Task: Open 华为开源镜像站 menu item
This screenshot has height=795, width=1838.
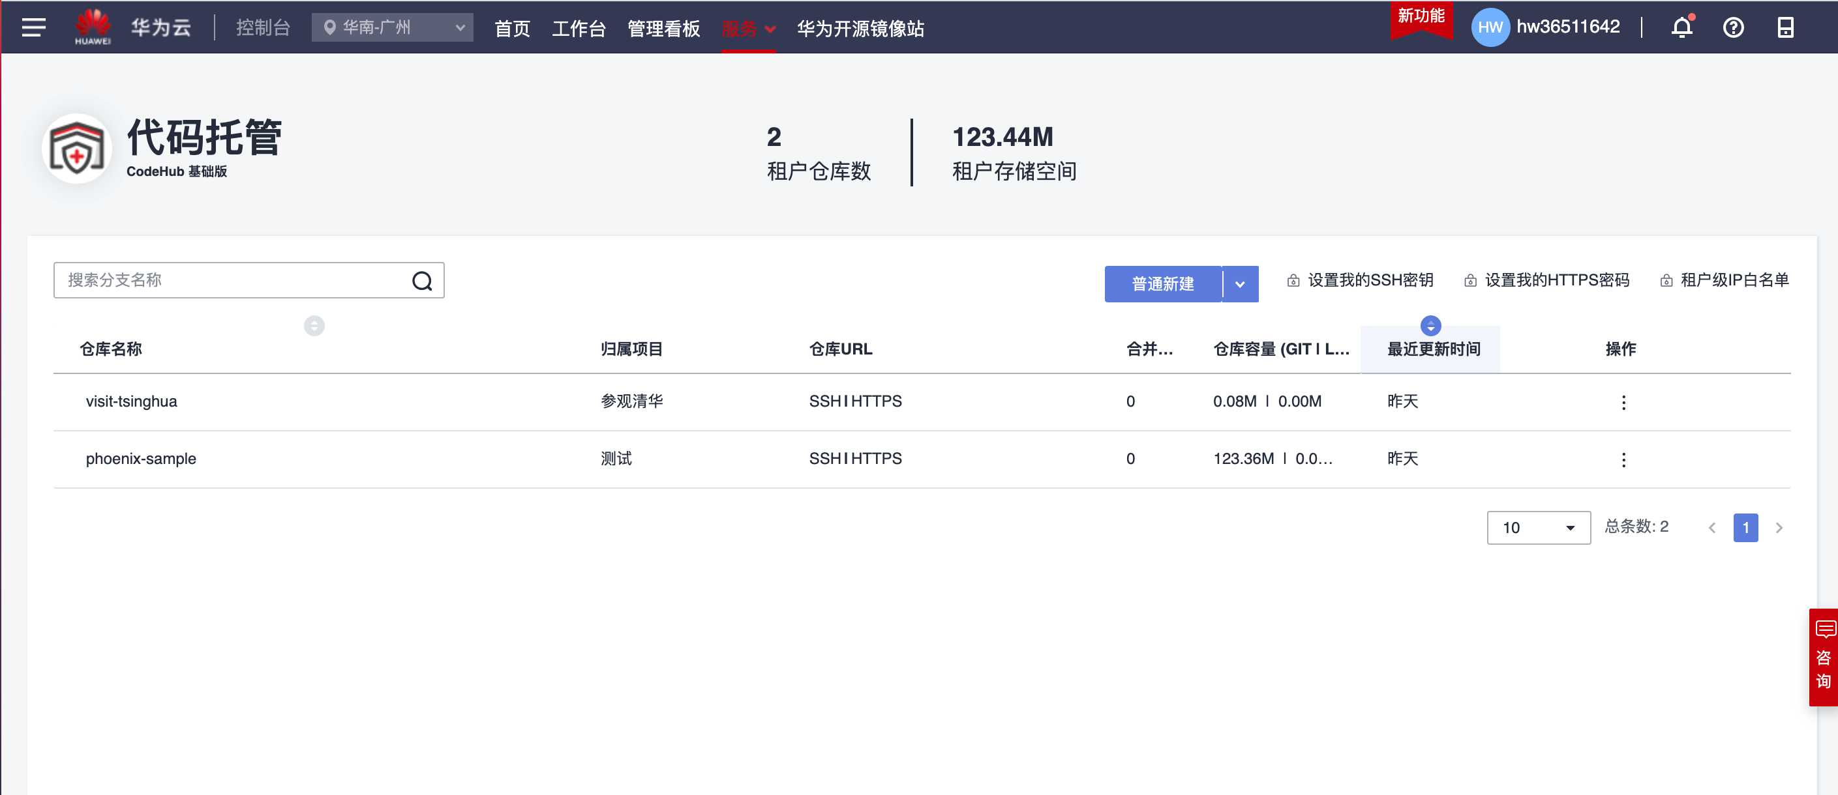Action: (860, 29)
